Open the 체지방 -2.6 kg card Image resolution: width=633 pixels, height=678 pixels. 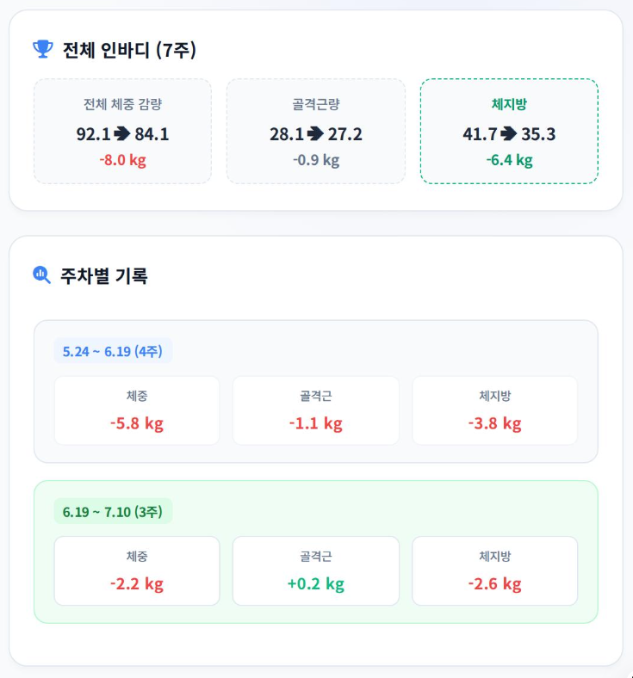495,570
